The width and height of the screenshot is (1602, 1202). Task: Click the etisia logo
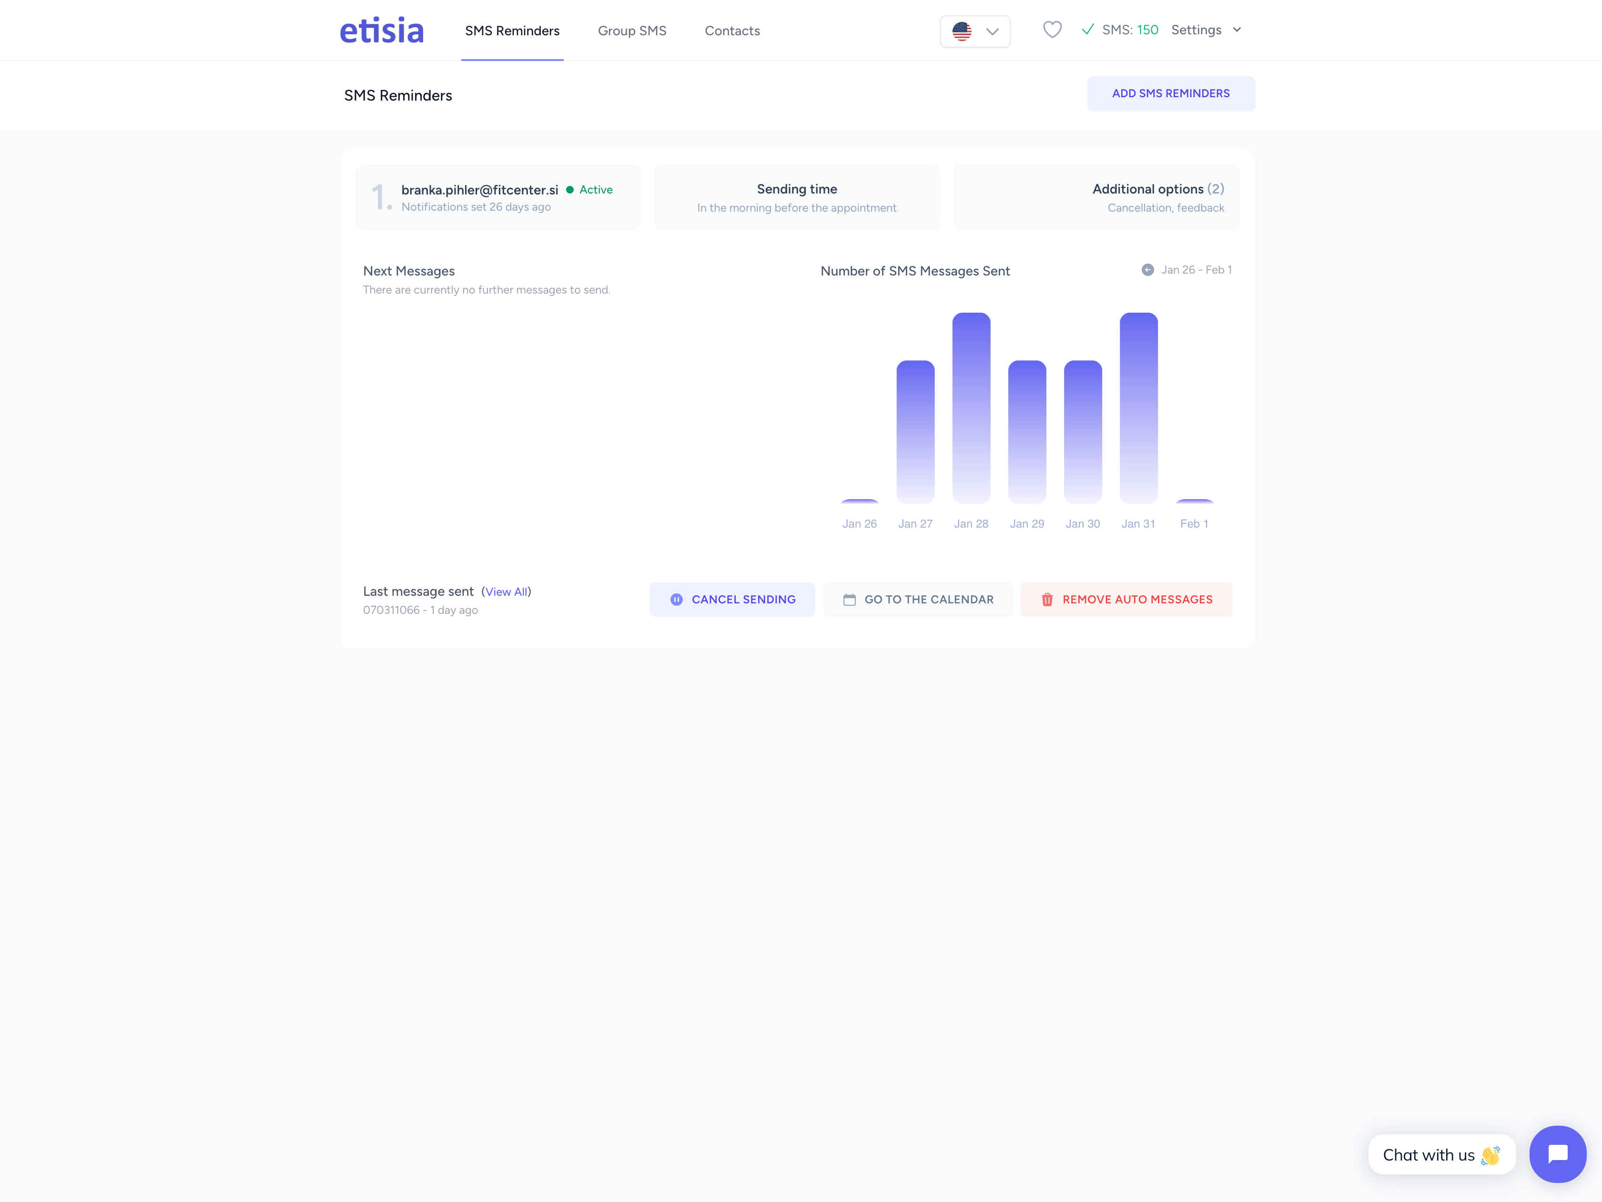pyautogui.click(x=382, y=31)
